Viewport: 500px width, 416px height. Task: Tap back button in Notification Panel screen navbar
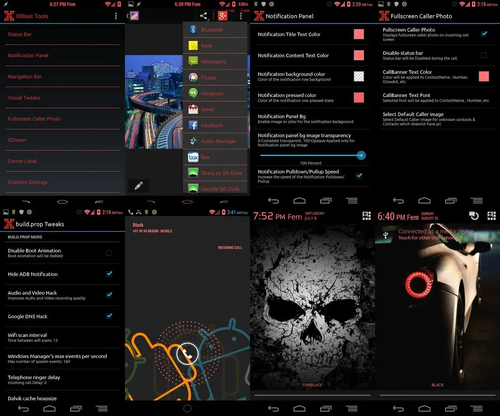point(274,200)
